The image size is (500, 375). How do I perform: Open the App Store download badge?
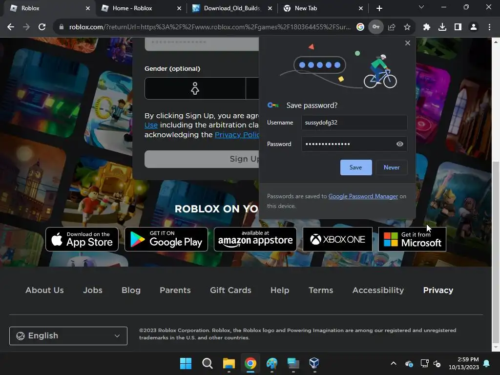point(82,239)
